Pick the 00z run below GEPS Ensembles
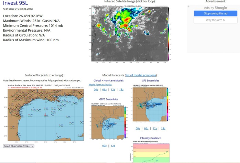 point(104,146)
